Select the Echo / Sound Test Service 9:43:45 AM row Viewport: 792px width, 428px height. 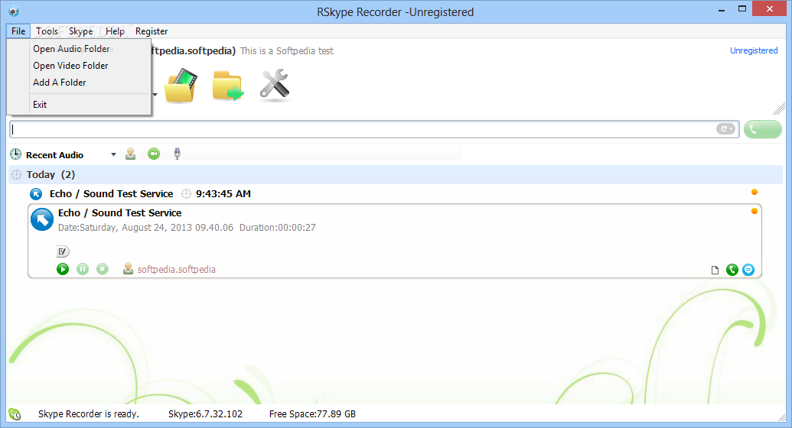coord(395,194)
